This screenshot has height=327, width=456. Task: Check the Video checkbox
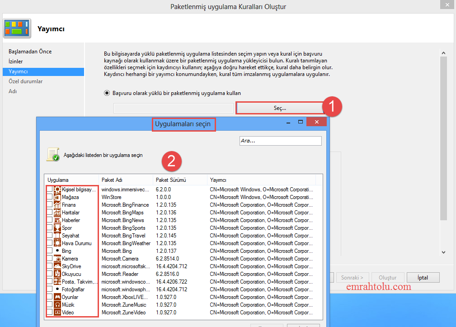tap(49, 312)
